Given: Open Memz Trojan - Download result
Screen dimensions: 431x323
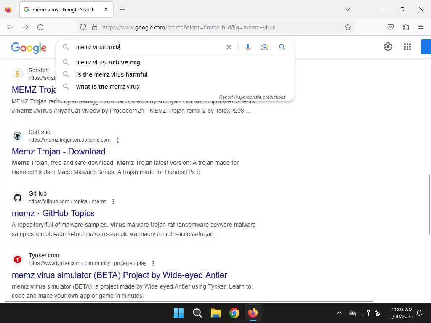Looking at the screenshot, I should pyautogui.click(x=59, y=151).
